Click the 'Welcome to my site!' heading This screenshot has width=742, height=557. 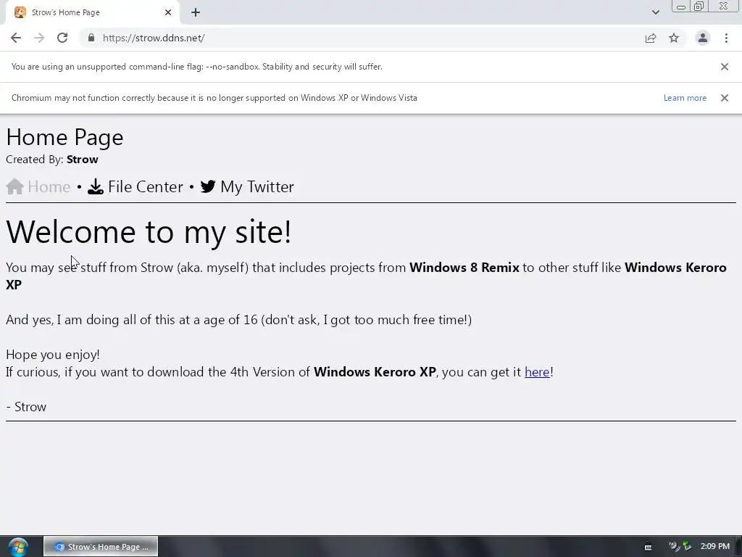(149, 231)
